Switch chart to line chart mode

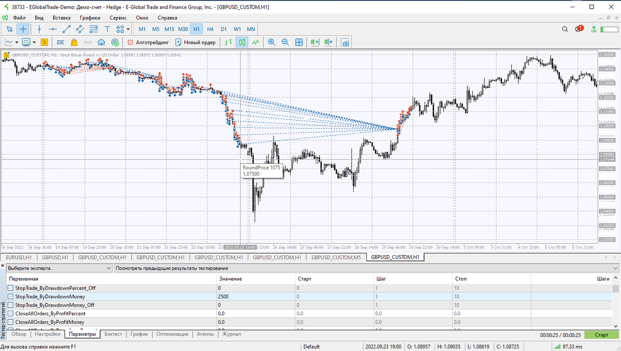(256, 42)
